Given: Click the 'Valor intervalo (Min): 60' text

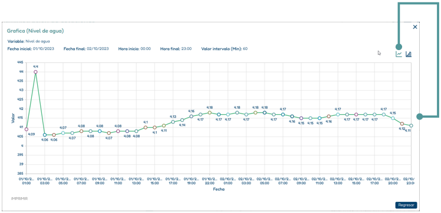Looking at the screenshot, I should (225, 49).
